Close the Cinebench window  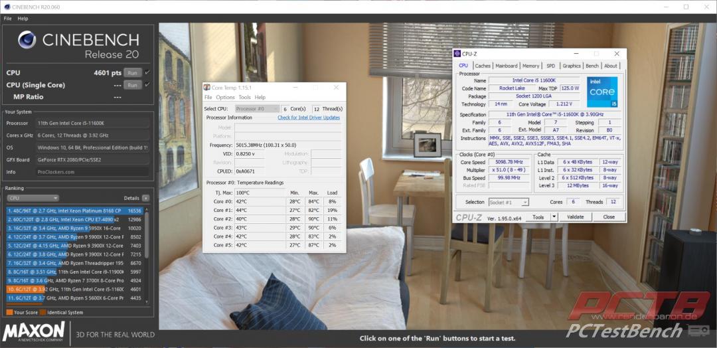point(706,7)
